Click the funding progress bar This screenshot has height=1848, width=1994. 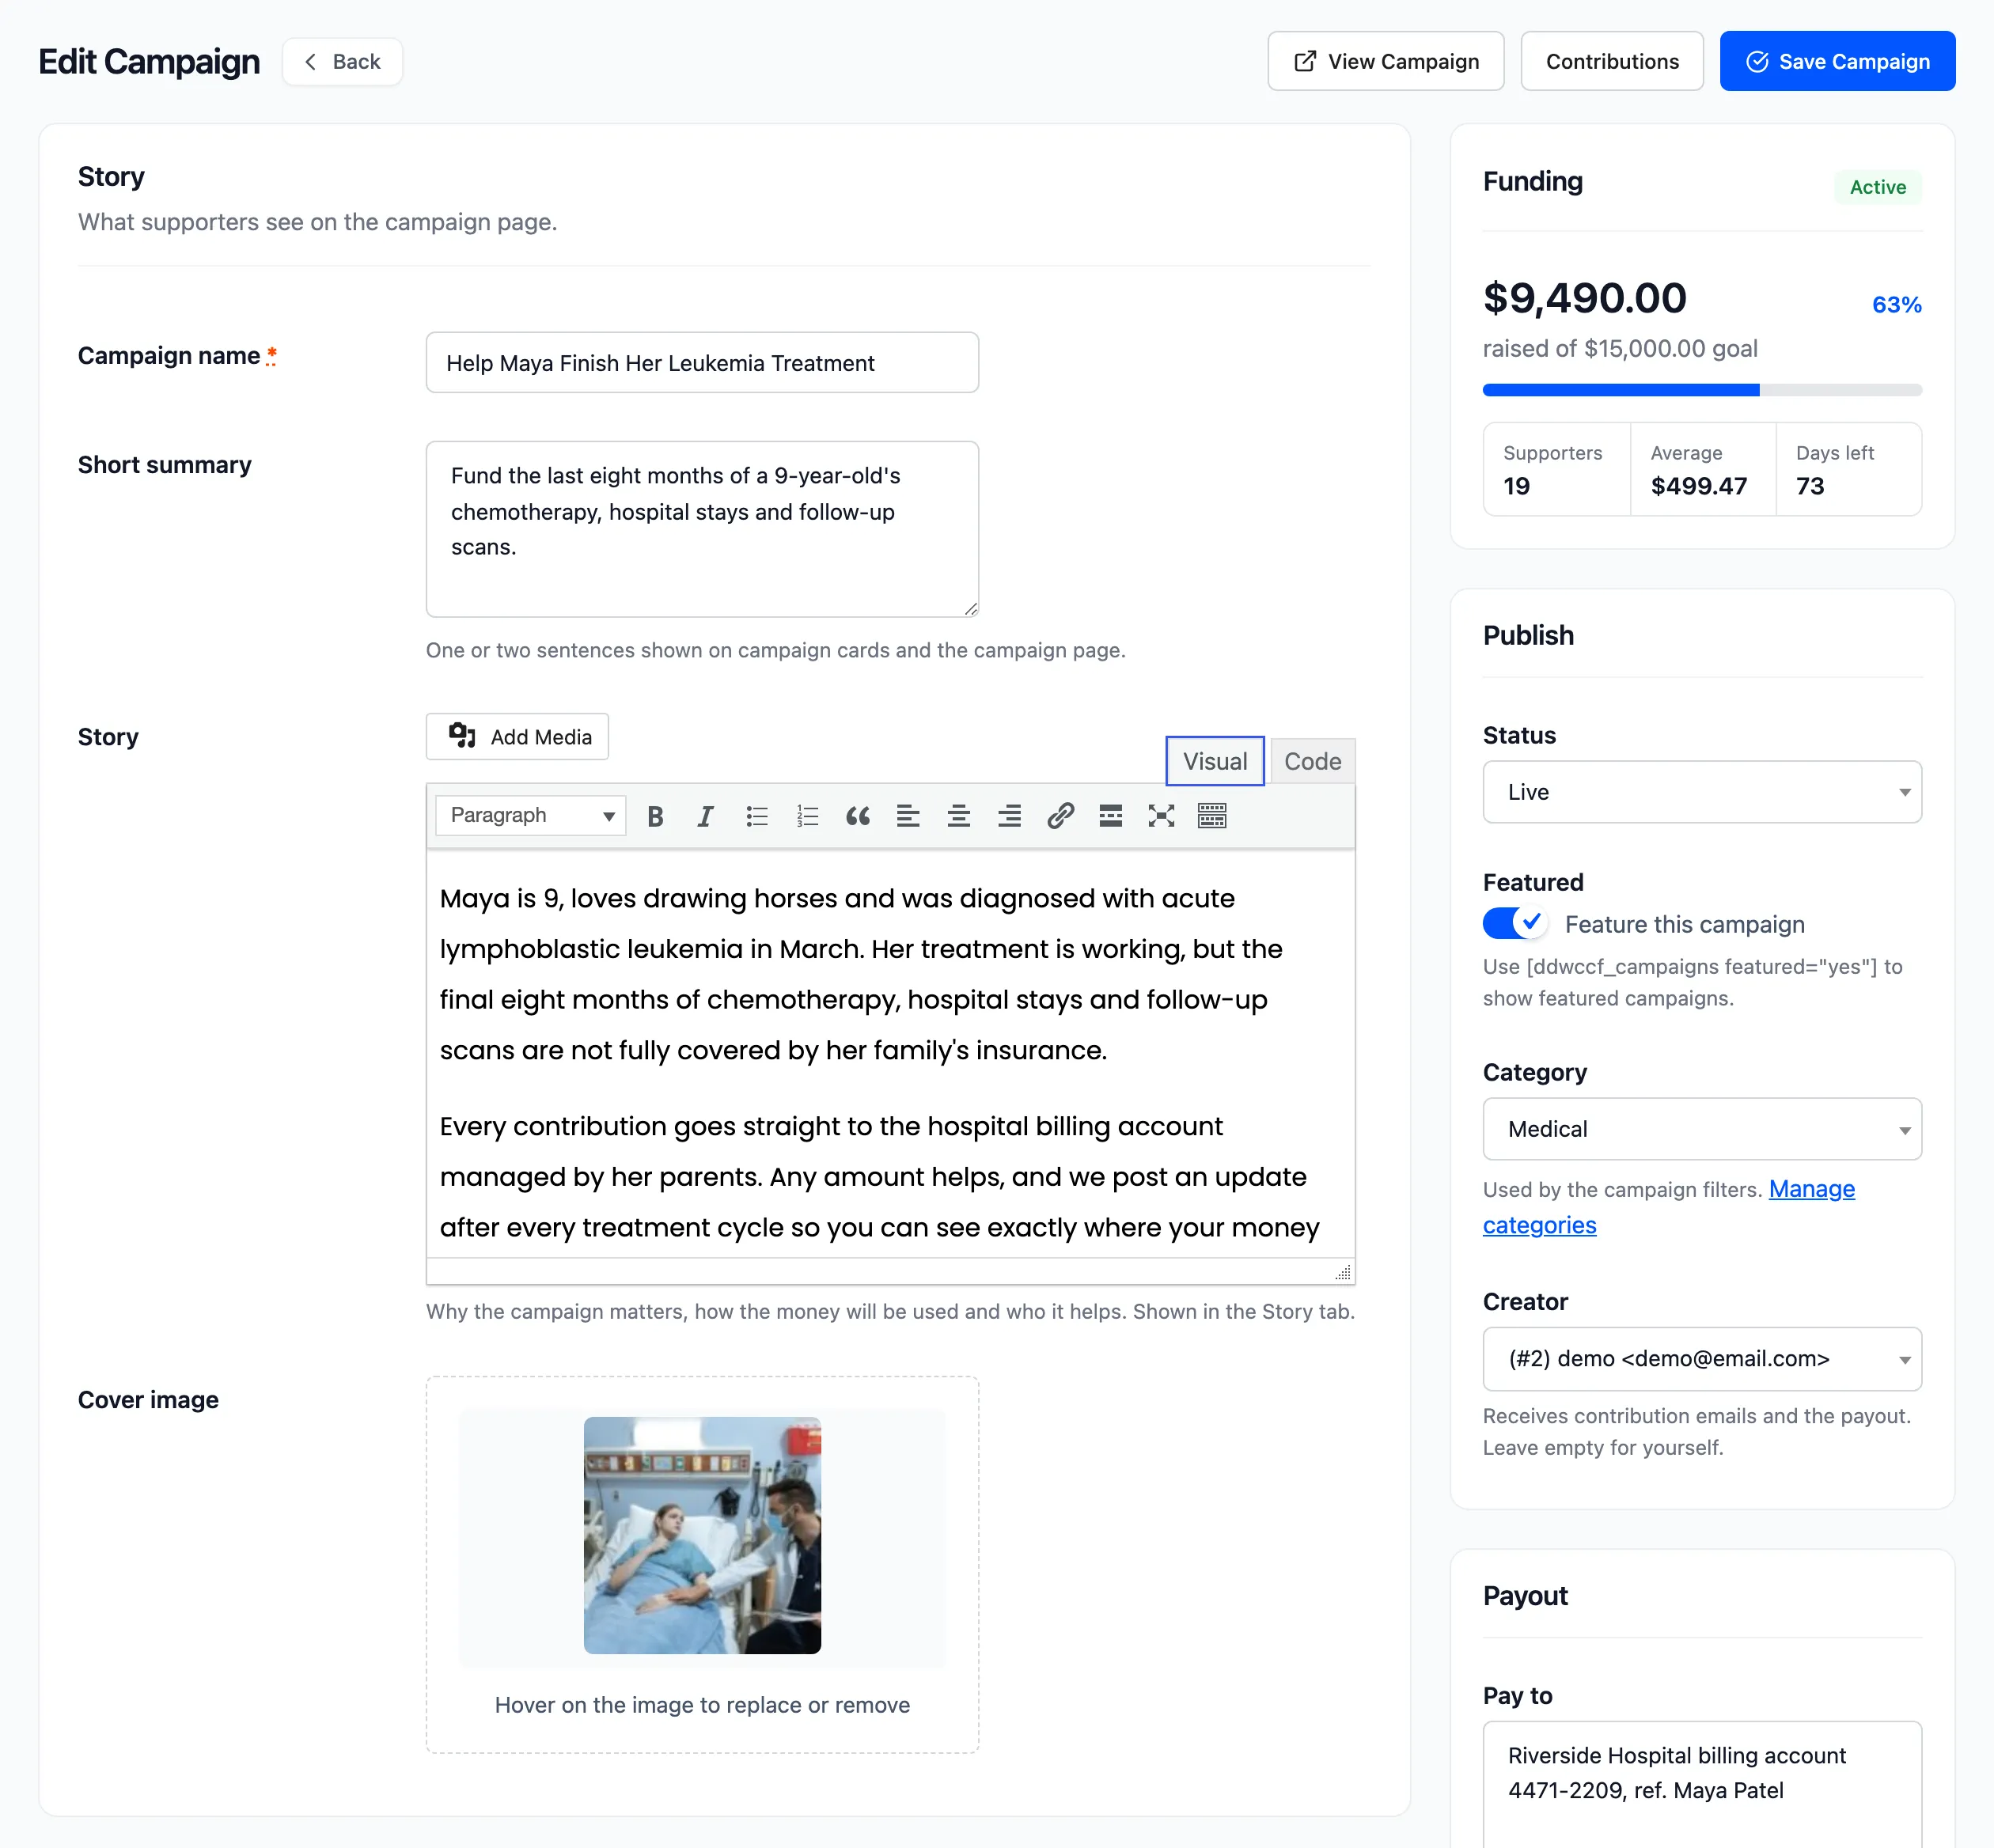pos(1702,390)
